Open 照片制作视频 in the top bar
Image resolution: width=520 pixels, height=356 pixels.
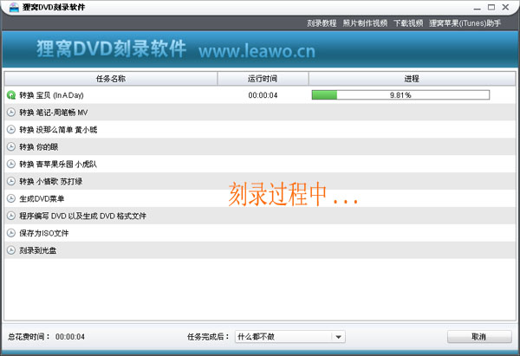pos(365,23)
